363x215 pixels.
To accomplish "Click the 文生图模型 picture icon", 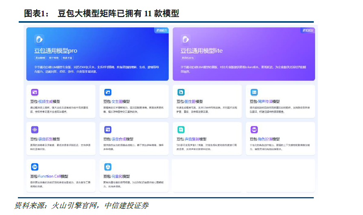I will click(x=108, y=92).
